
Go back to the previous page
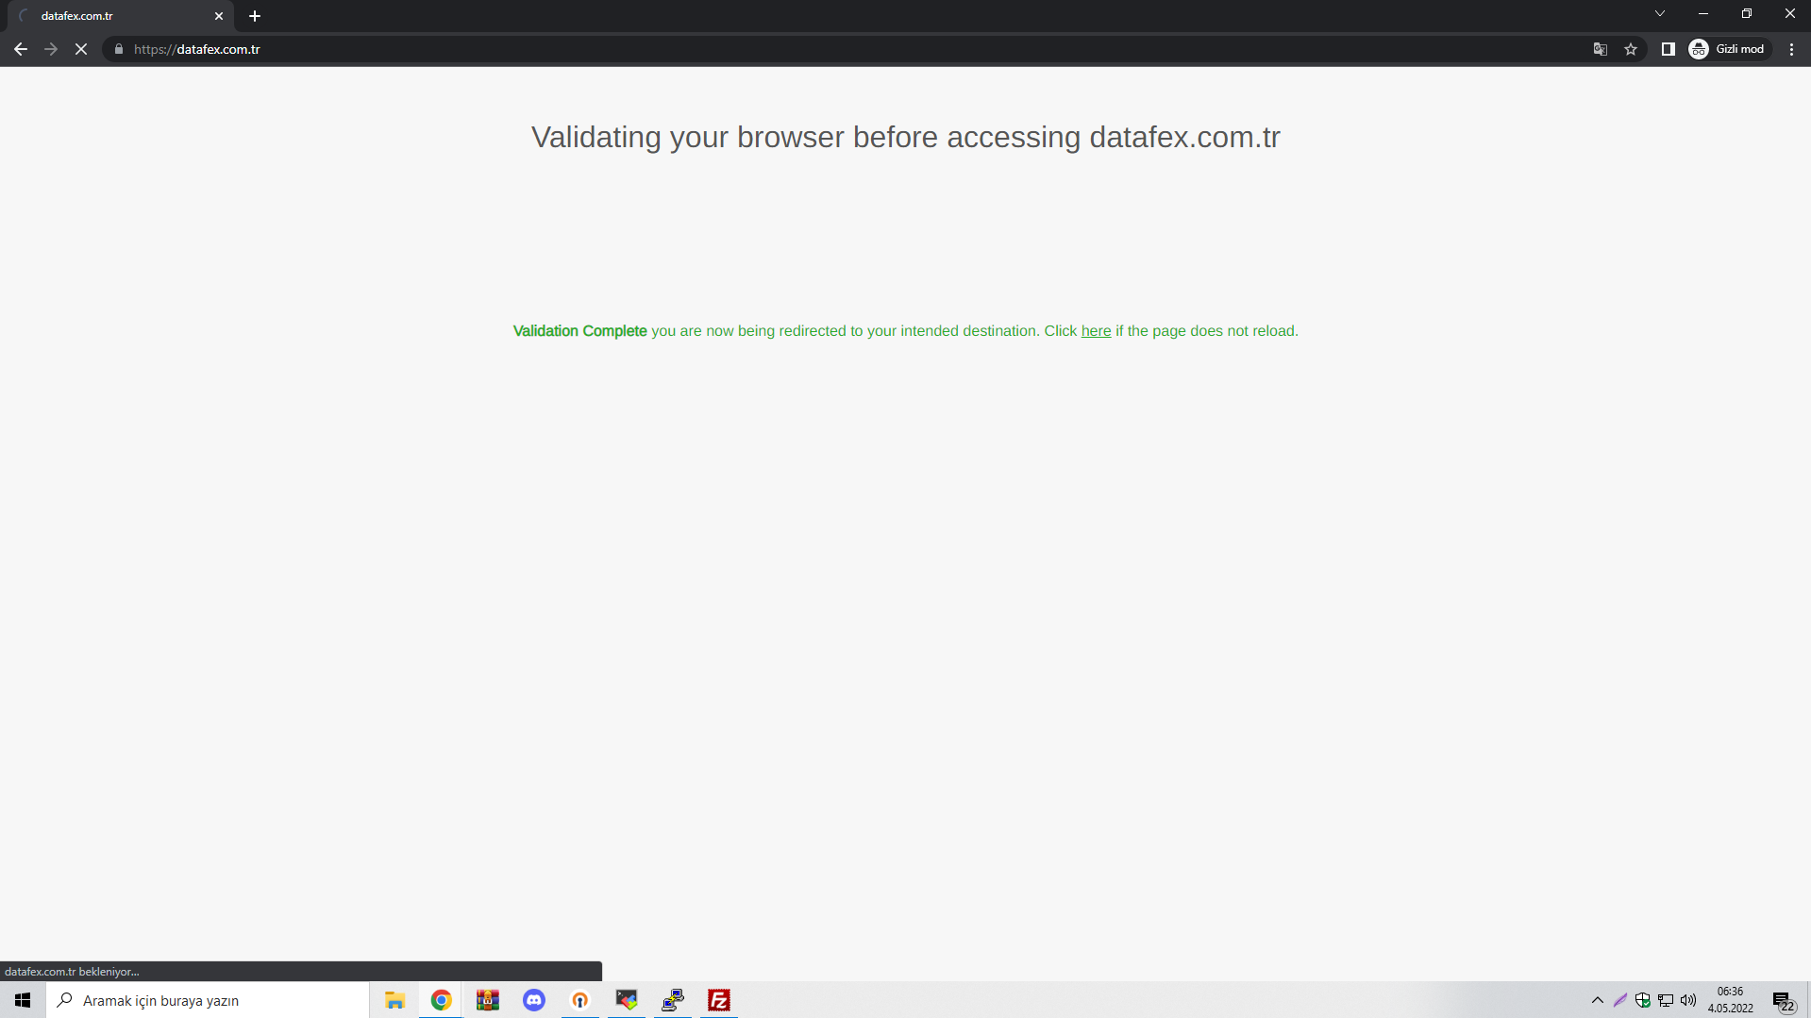pyautogui.click(x=21, y=49)
